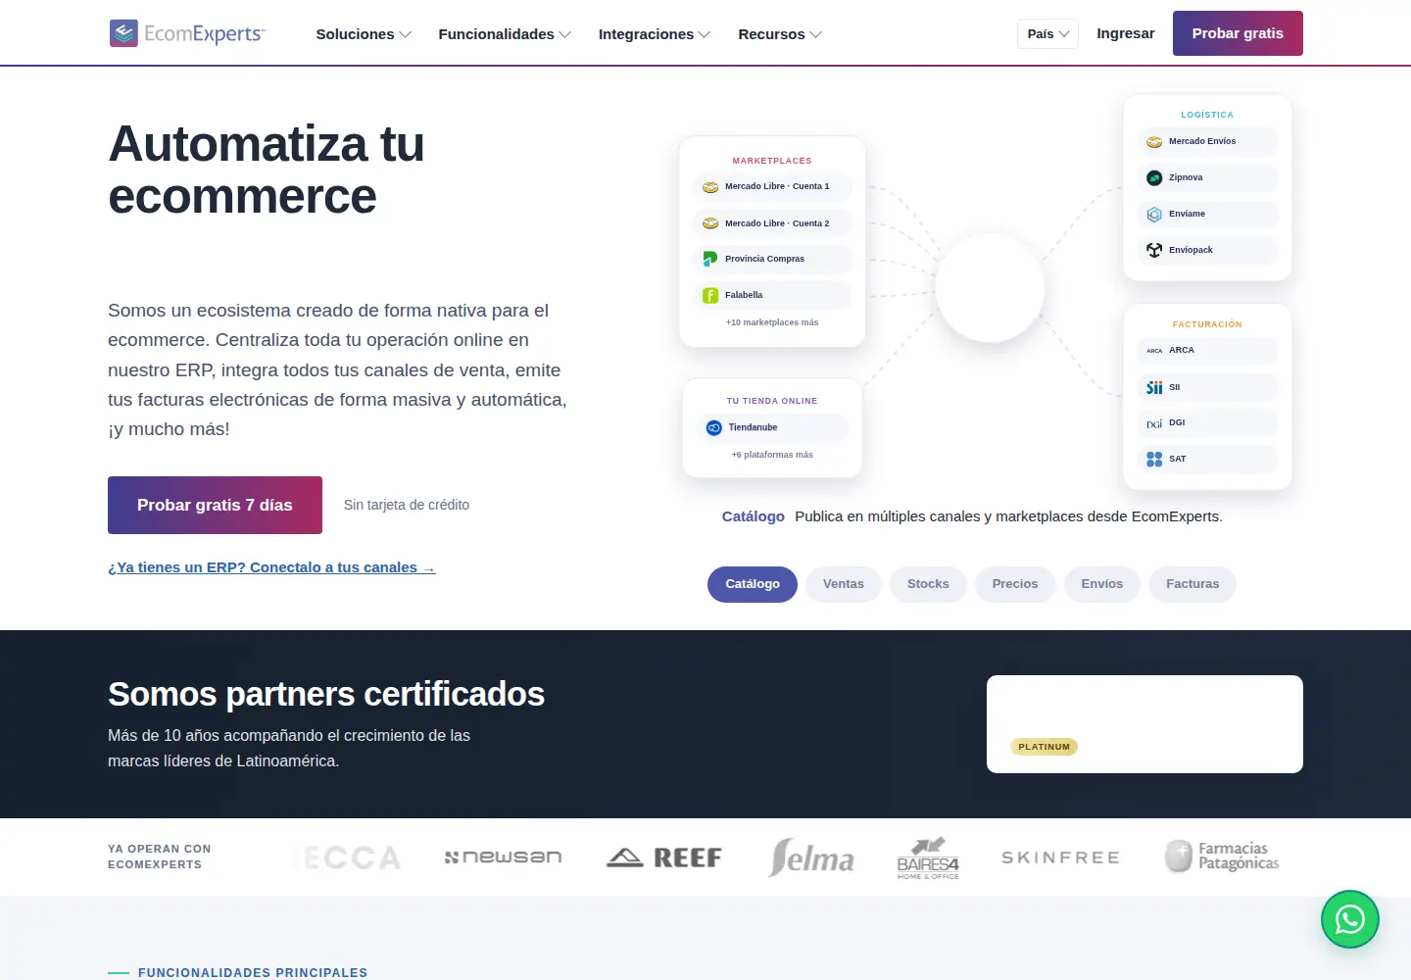Click the Selma brand logo
Image resolution: width=1411 pixels, height=980 pixels.
point(811,857)
